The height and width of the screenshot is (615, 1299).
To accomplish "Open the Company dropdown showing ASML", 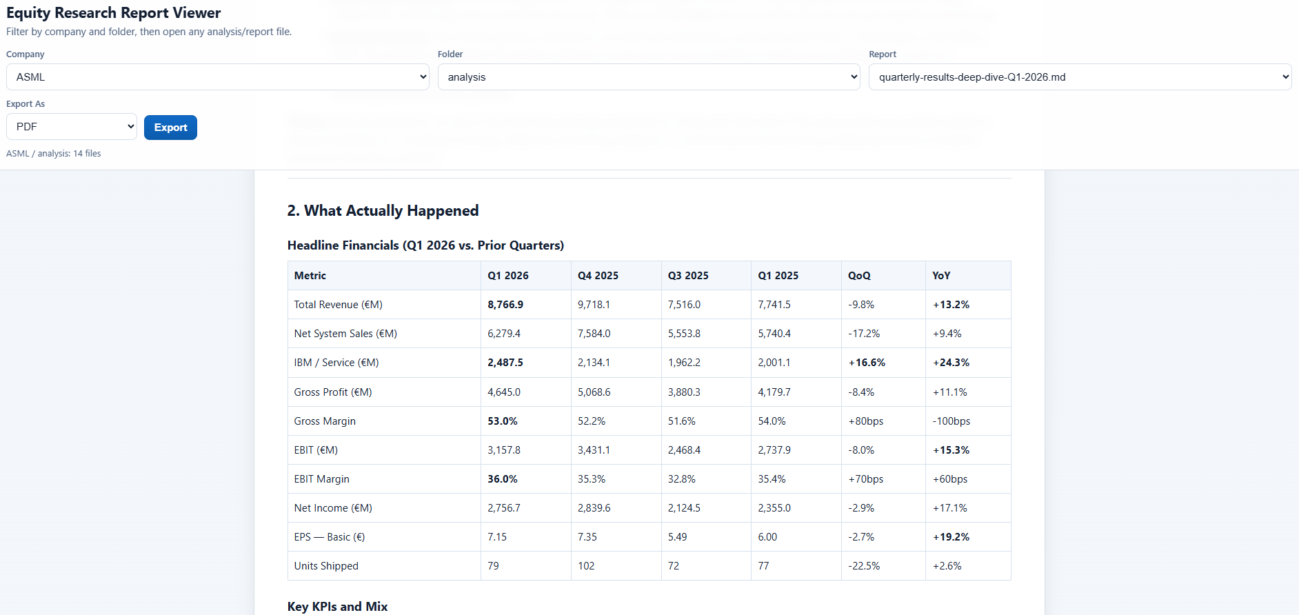I will [x=217, y=77].
